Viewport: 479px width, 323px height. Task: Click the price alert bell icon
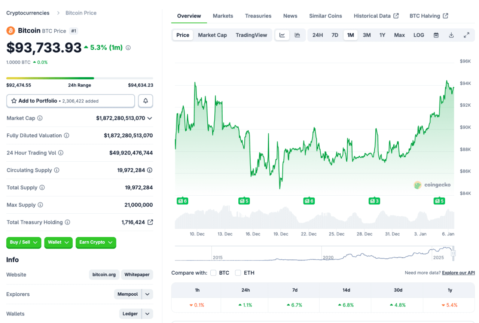click(x=146, y=101)
